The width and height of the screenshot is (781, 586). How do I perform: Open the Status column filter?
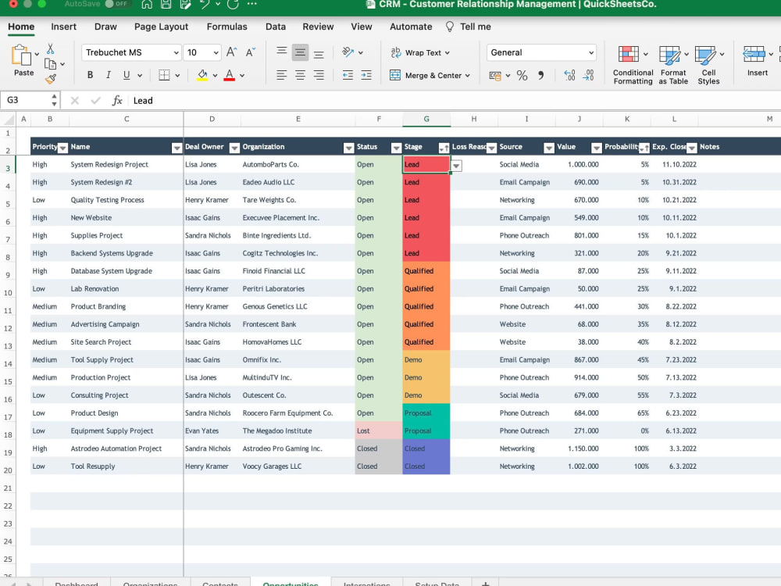(x=396, y=148)
